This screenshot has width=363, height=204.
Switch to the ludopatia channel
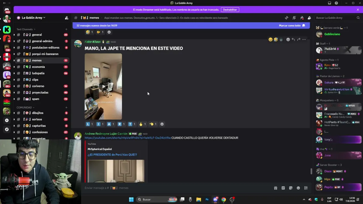point(41,73)
